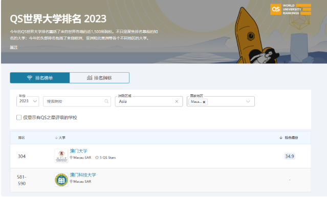Viewport: 327px width, 197px height.
Task: Click the rank 304 cell
Action: 21,157
